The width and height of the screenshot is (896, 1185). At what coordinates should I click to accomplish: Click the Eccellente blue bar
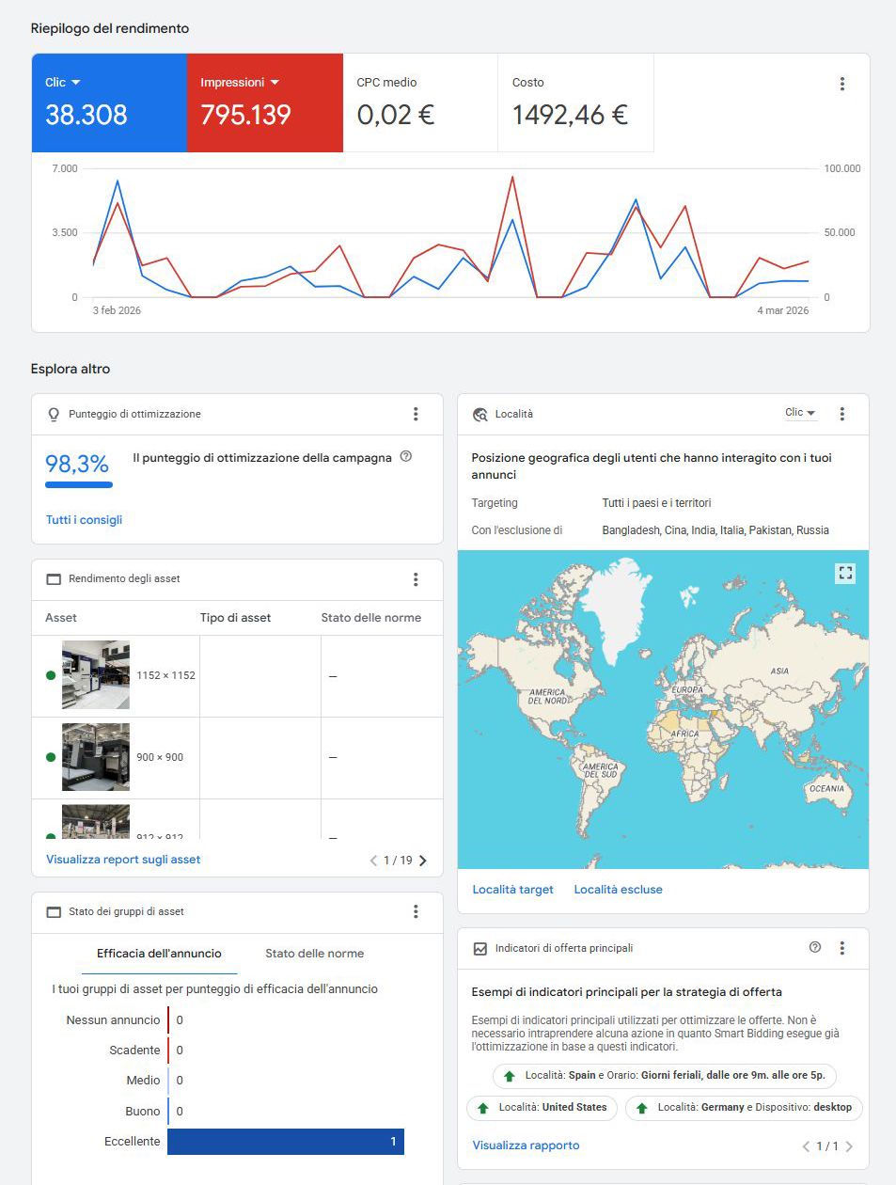[x=286, y=1142]
